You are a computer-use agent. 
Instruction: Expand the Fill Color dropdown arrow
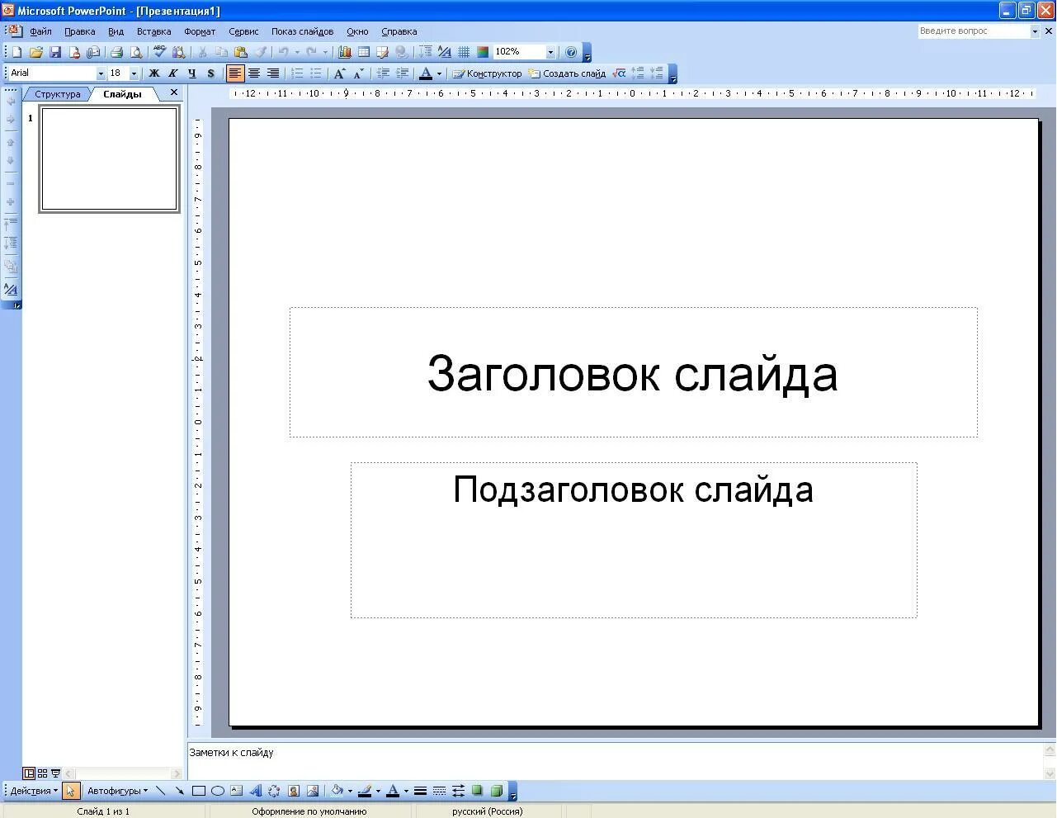tap(349, 791)
